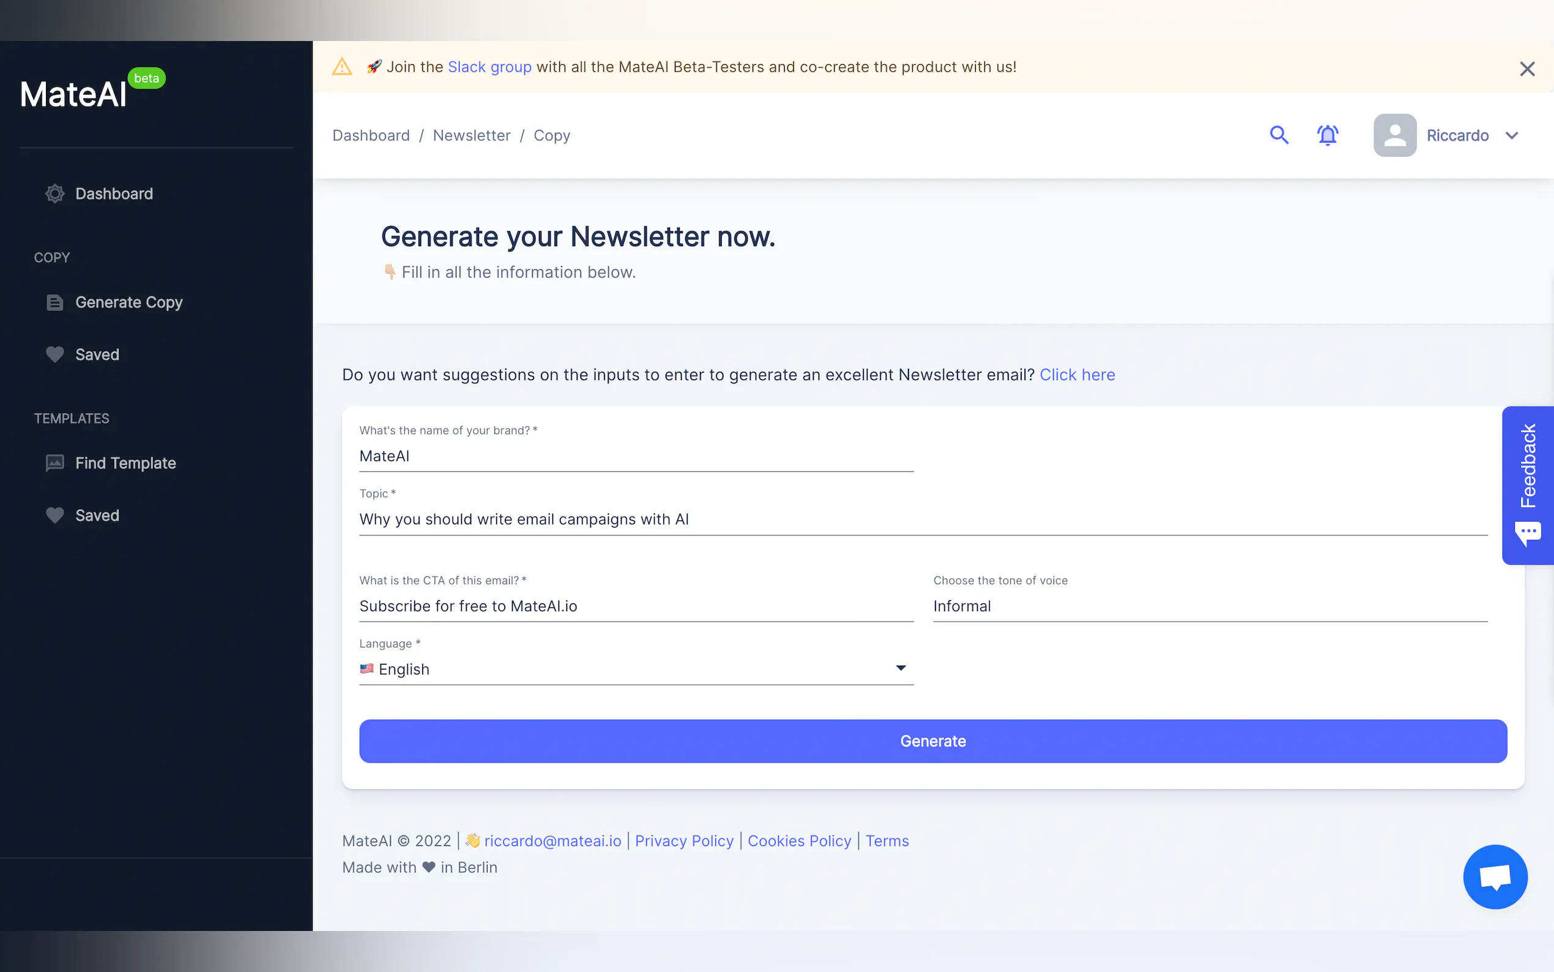The height and width of the screenshot is (972, 1554).
Task: Open the Language dropdown showing English
Action: (636, 669)
